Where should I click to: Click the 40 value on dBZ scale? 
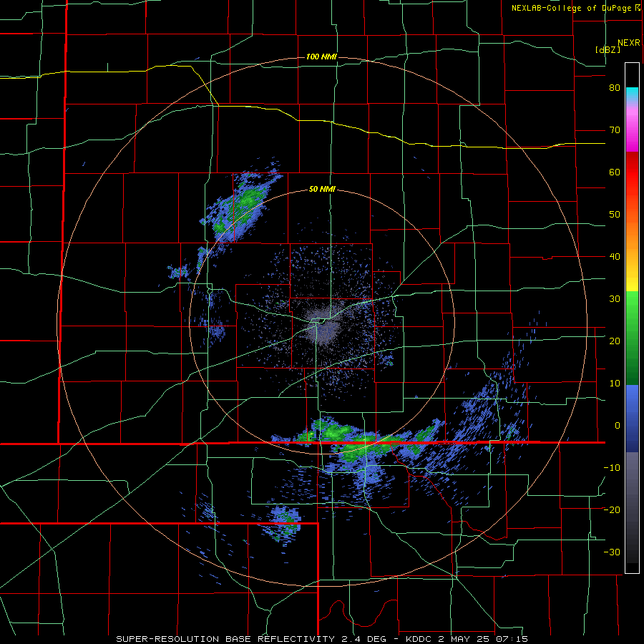pos(615,257)
